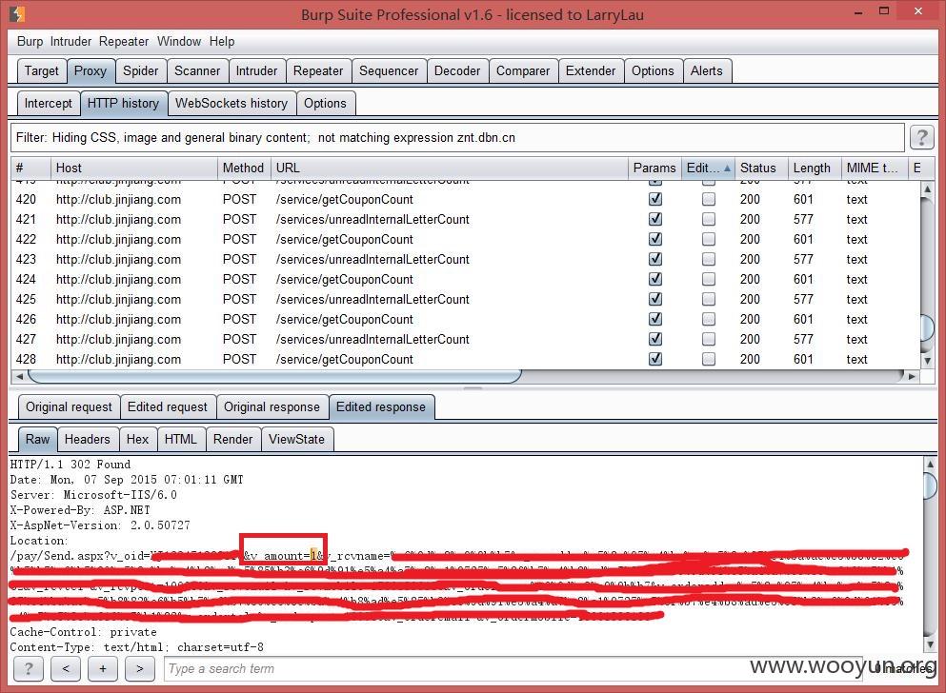Show the Original response tab

pyautogui.click(x=272, y=407)
